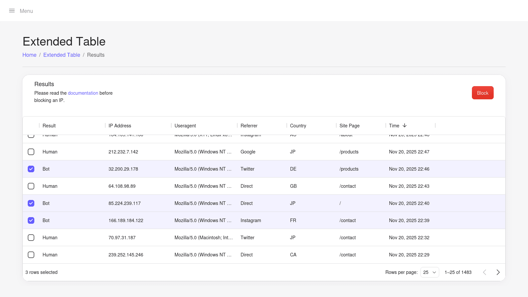
Task: Click IP cell 239.252.145.246
Action: pyautogui.click(x=126, y=255)
